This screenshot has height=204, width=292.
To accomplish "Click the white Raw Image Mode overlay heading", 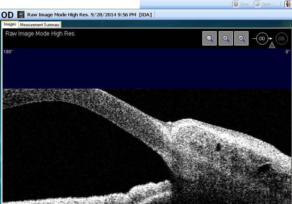I will pyautogui.click(x=40, y=34).
